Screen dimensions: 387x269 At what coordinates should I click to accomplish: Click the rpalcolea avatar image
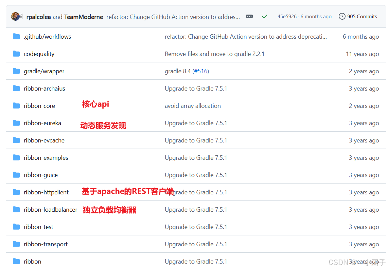coord(15,17)
